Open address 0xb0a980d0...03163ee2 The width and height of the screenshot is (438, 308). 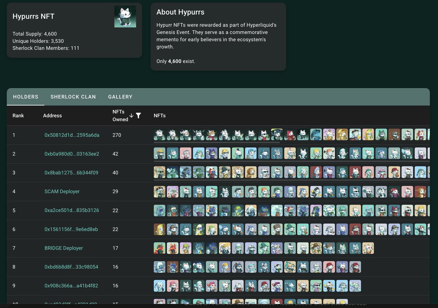[x=72, y=154]
